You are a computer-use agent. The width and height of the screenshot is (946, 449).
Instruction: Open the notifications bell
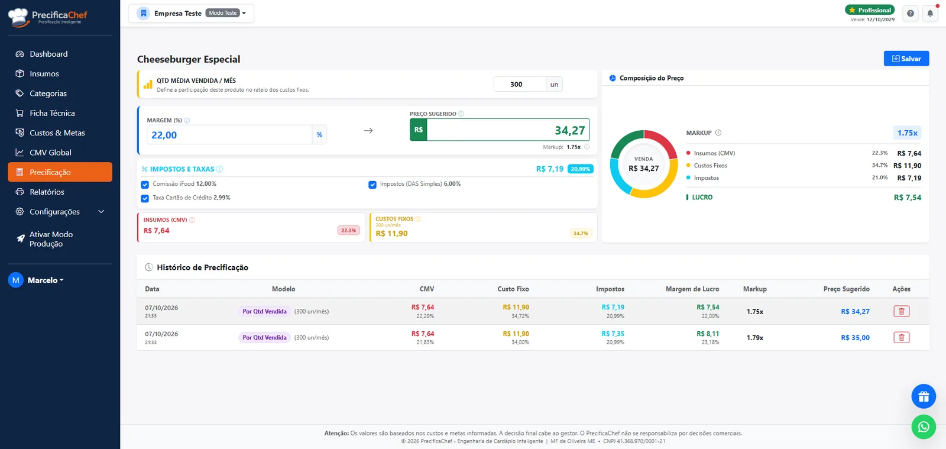point(930,13)
